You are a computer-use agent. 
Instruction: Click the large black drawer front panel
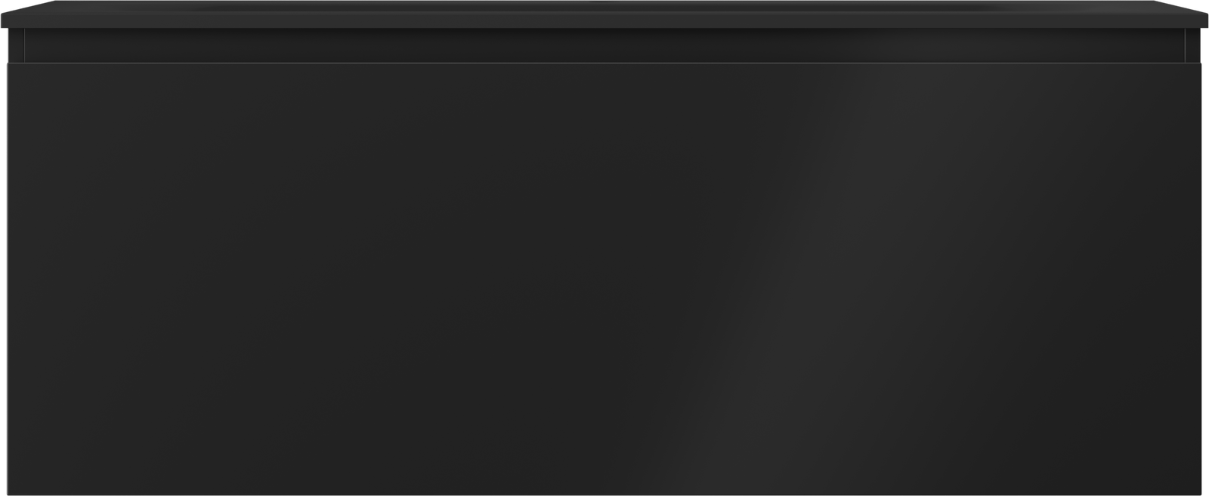(604, 278)
